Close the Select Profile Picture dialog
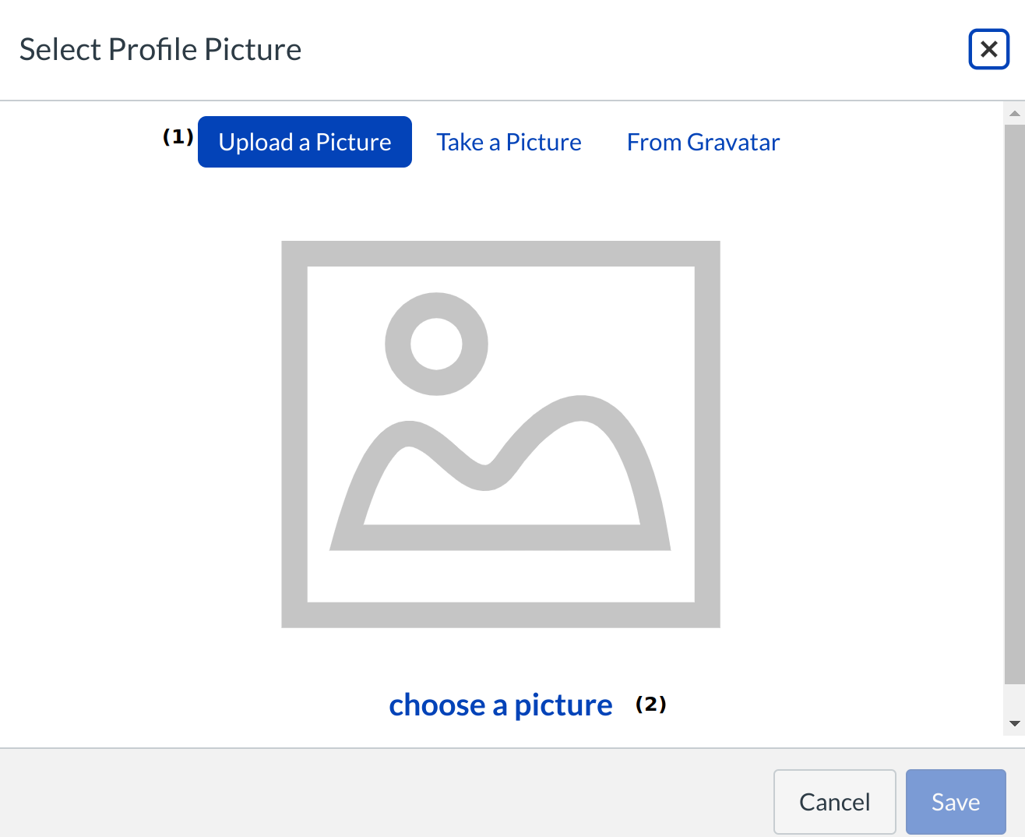Viewport: 1025px width, 837px height. tap(988, 49)
